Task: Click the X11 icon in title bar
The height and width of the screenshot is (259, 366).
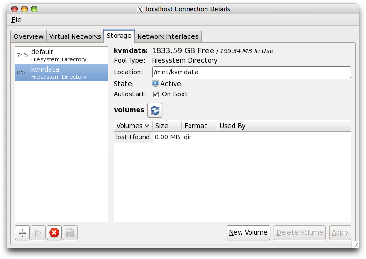Action: (x=140, y=9)
